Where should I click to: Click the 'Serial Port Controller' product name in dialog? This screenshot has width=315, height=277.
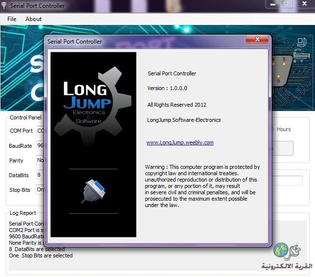[x=172, y=73]
